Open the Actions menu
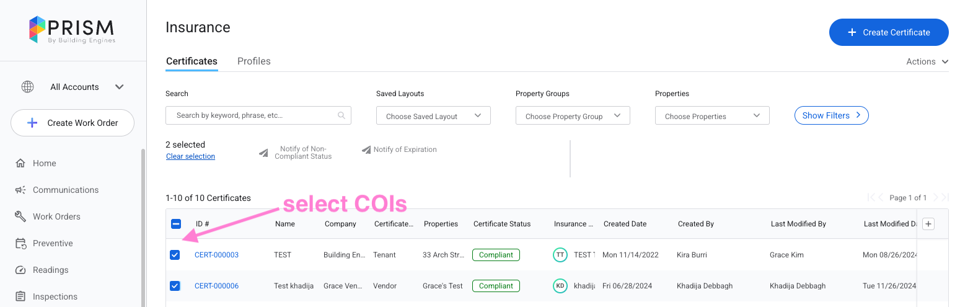The height and width of the screenshot is (307, 960). [927, 61]
